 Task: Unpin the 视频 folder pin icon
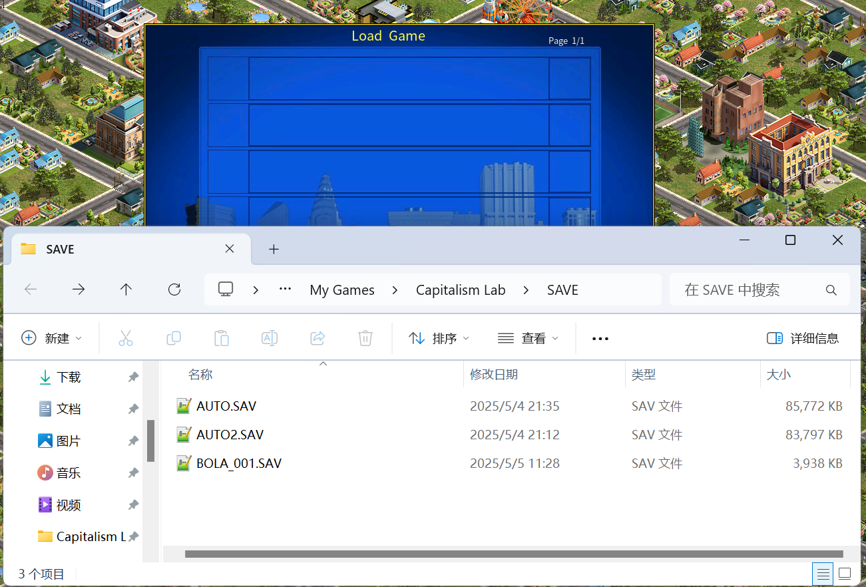[x=133, y=504]
